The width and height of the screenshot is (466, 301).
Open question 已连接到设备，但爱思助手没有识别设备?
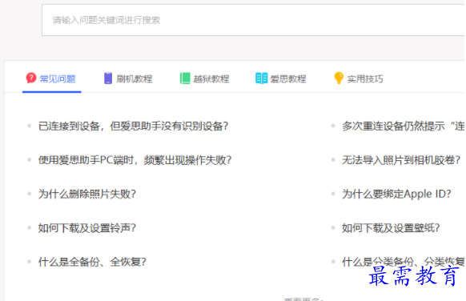click(133, 126)
